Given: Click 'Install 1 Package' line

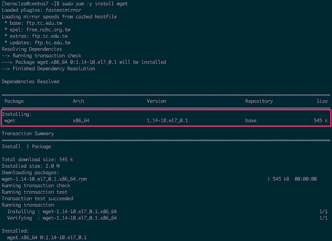Looking at the screenshot, I should (x=26, y=147).
